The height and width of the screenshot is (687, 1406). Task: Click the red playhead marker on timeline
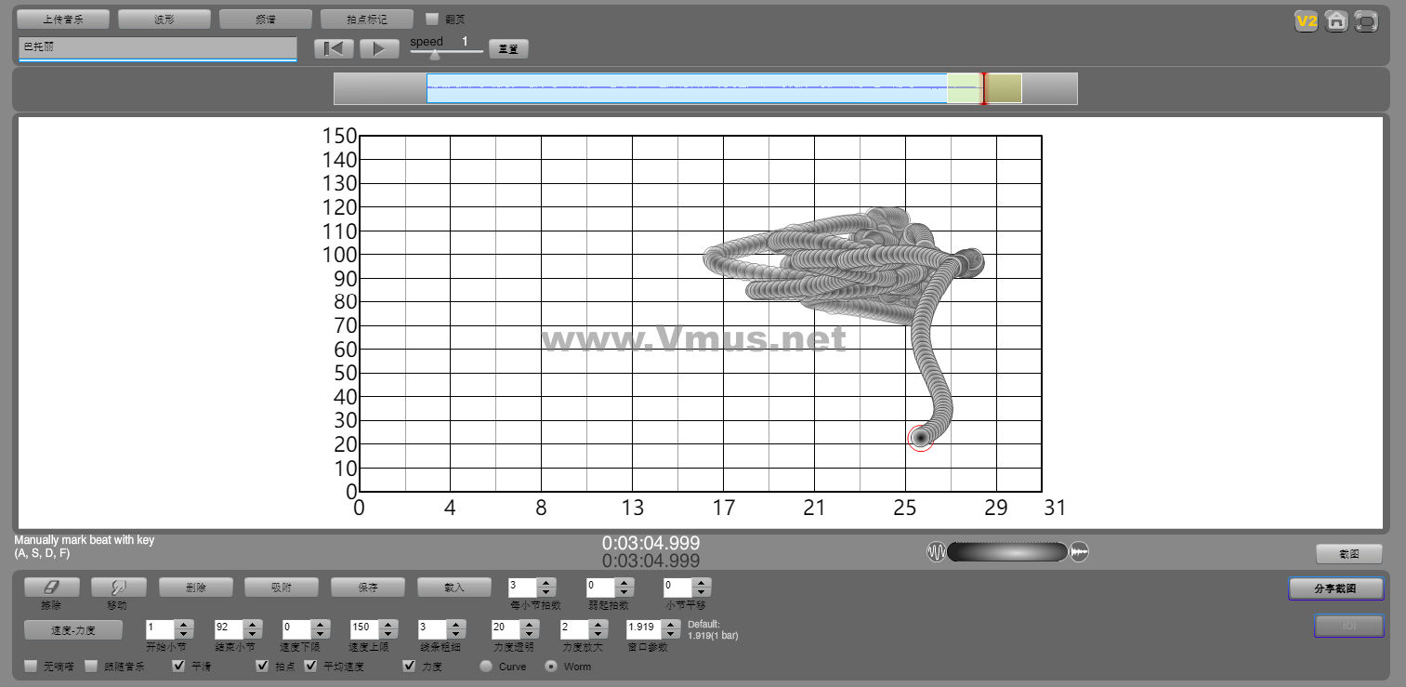pyautogui.click(x=984, y=88)
